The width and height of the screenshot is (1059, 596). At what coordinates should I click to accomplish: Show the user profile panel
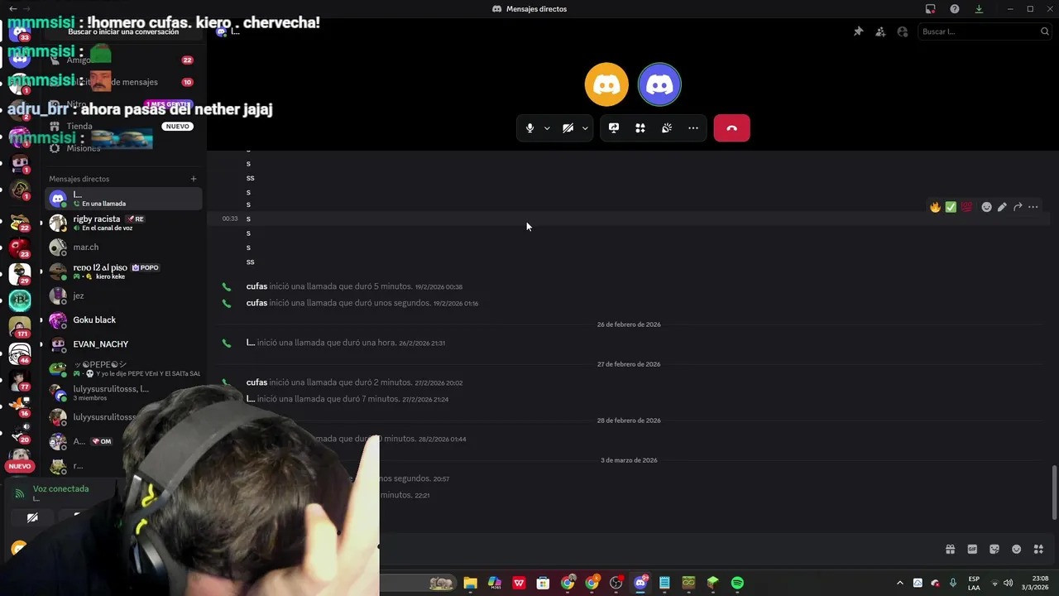point(903,31)
